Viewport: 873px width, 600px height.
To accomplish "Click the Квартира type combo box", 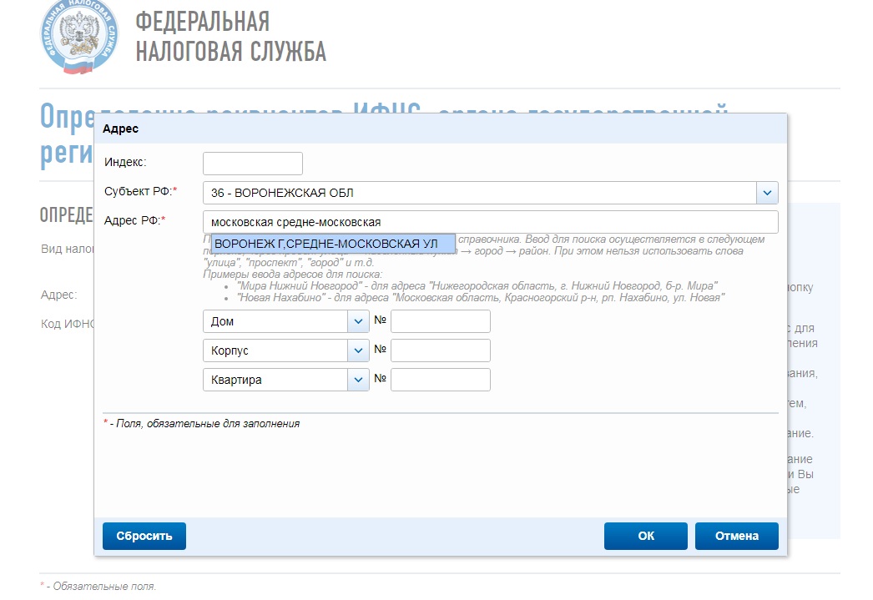I will coord(275,380).
